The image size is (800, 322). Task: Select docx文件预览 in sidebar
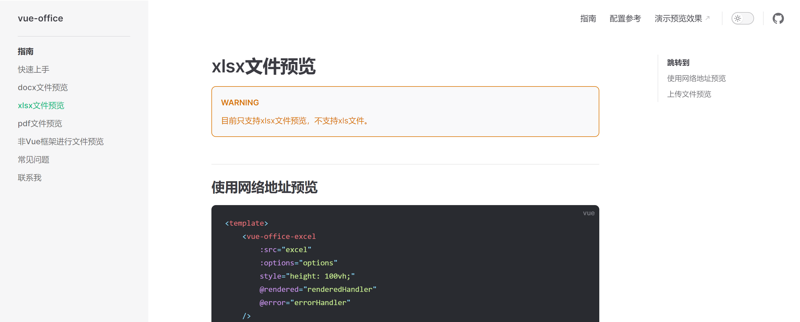coord(43,87)
